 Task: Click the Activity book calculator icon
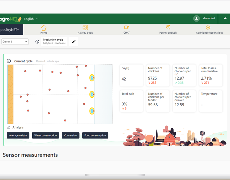(x=85, y=27)
